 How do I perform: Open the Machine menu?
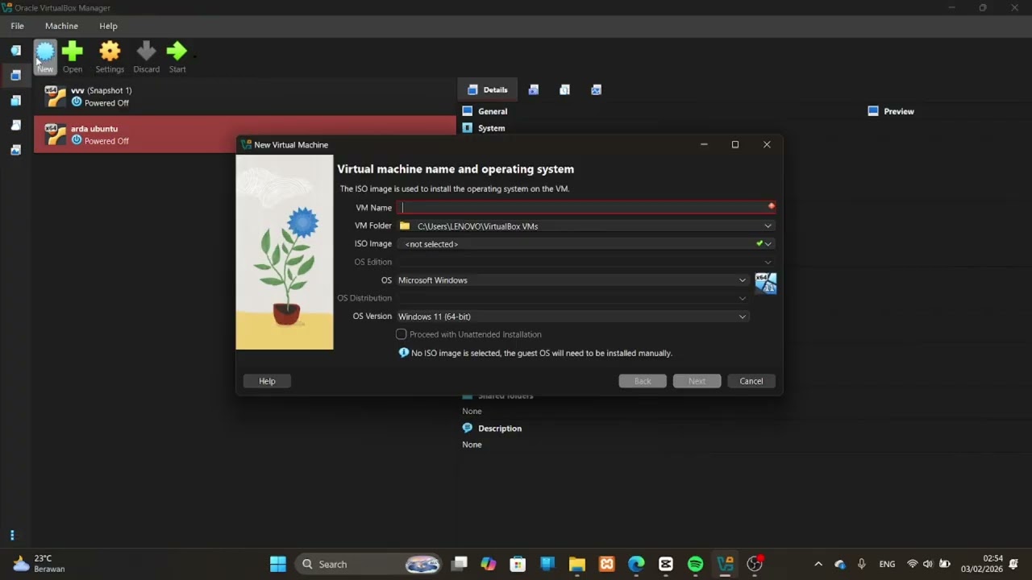pyautogui.click(x=61, y=26)
